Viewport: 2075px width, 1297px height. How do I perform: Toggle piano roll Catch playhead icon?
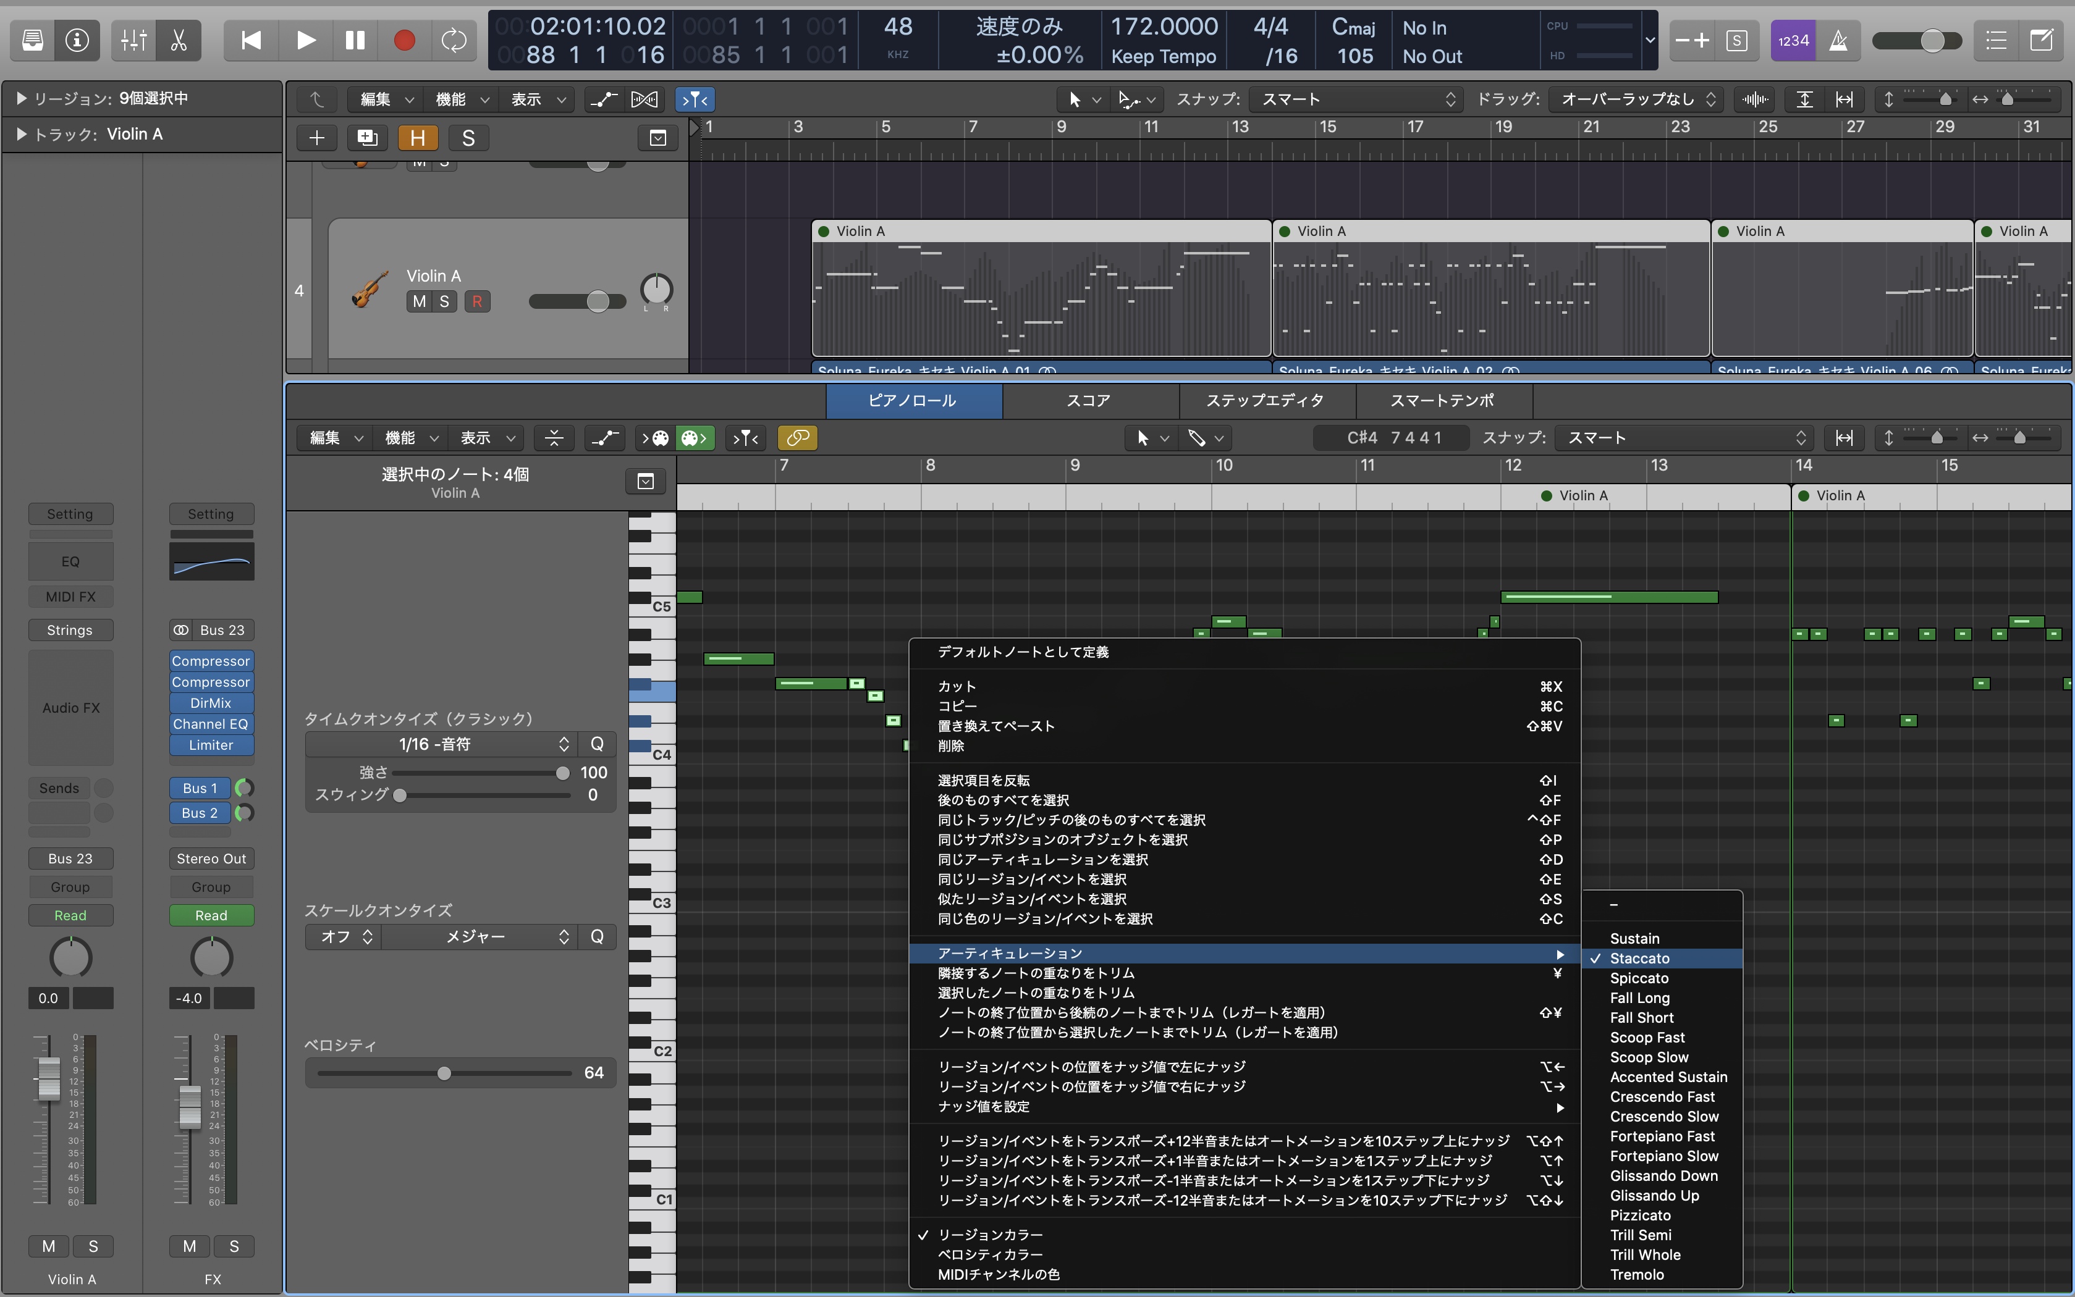(x=745, y=439)
